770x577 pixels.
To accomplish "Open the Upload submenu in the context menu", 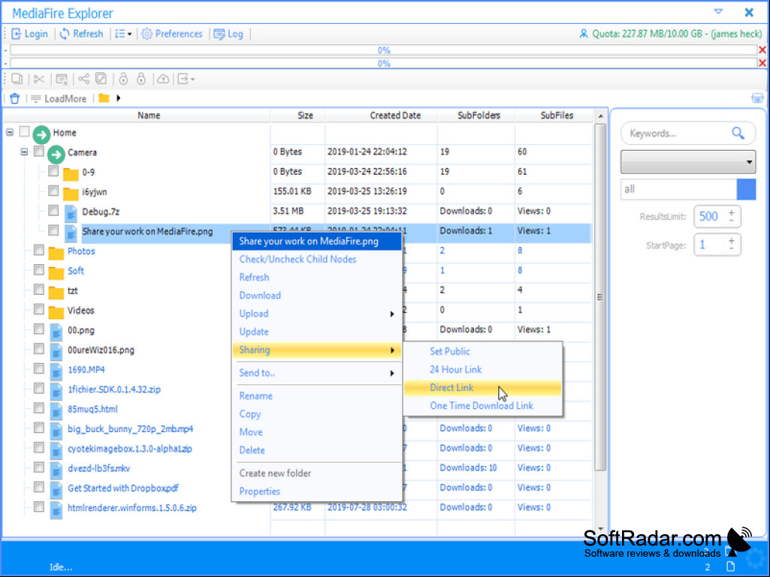I will 317,314.
